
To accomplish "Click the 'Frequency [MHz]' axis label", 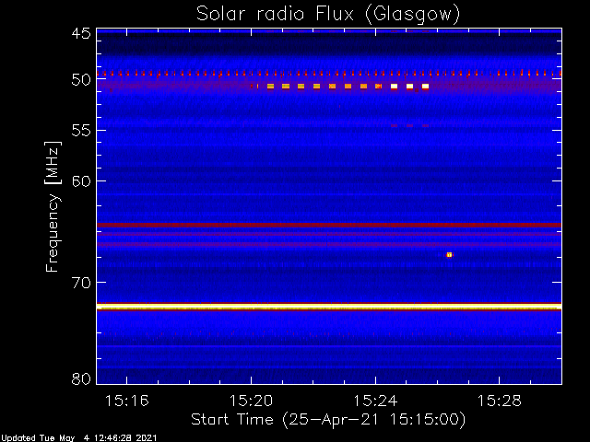I will [53, 206].
